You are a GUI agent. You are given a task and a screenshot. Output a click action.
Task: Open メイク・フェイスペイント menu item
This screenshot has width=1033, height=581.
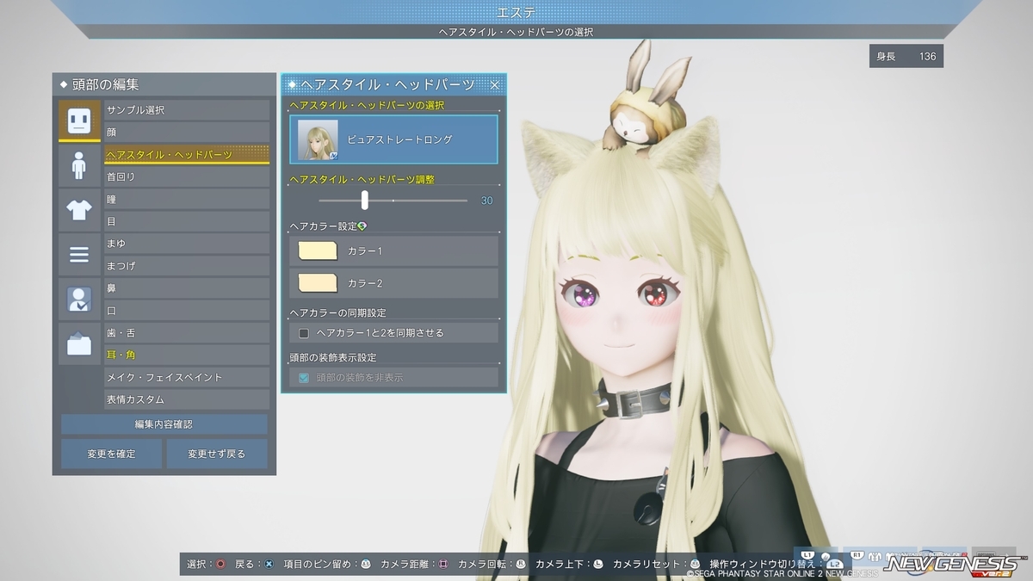pos(187,377)
